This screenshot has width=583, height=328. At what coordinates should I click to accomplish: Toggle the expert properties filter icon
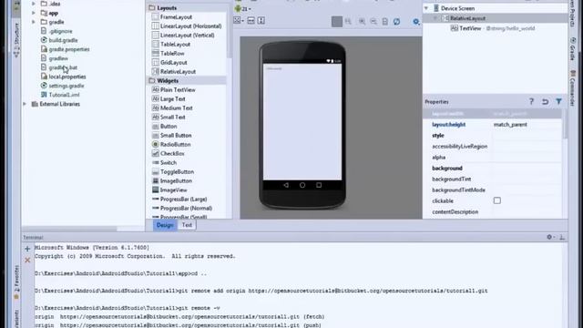click(558, 101)
